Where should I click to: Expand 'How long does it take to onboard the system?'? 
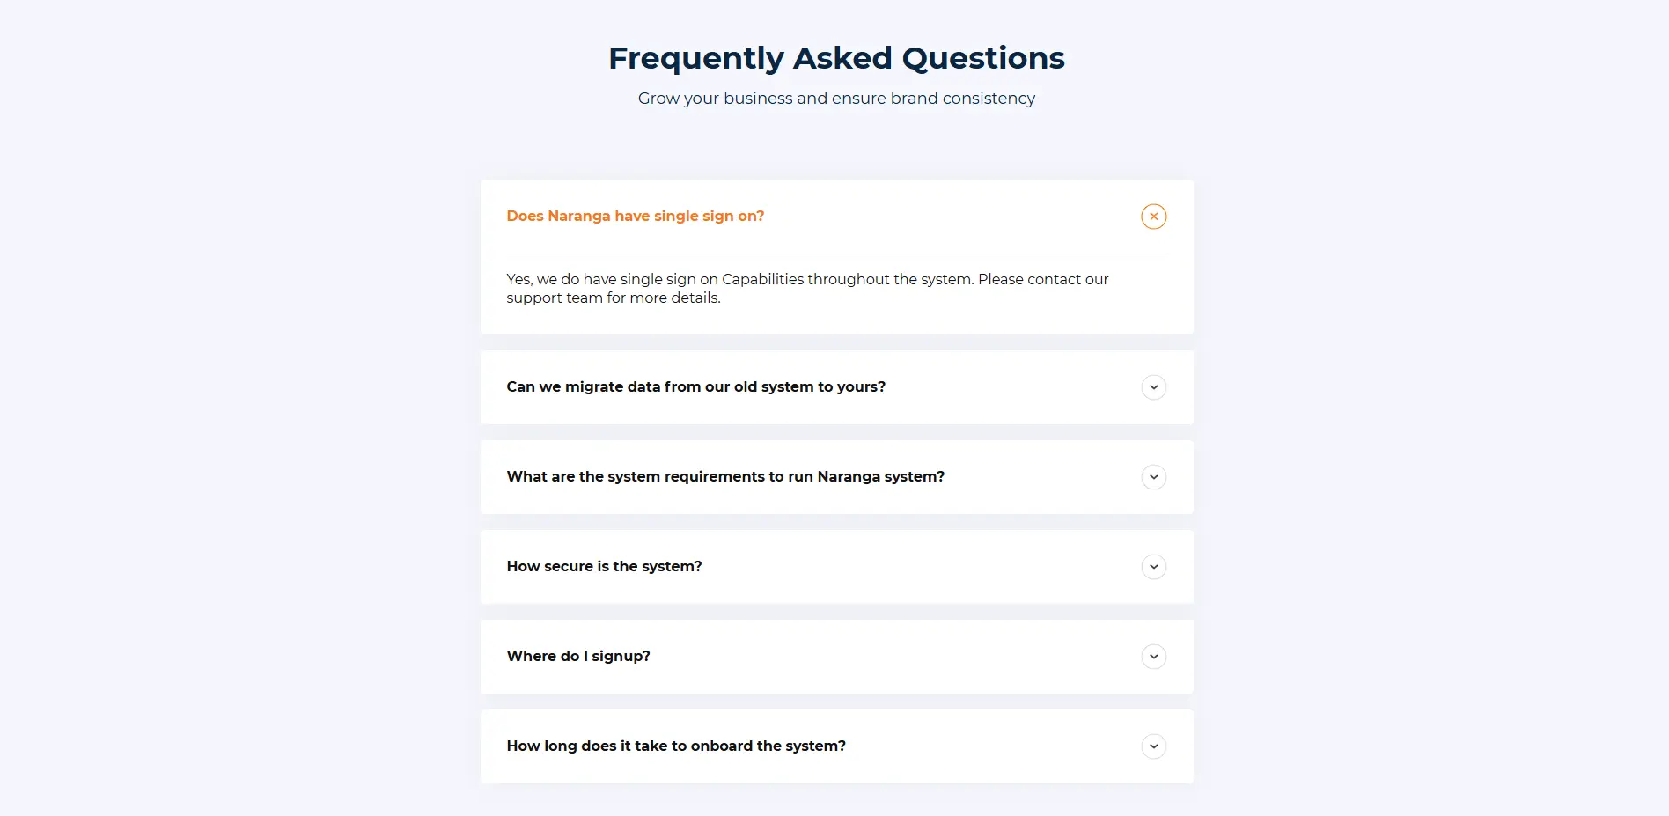(x=675, y=746)
